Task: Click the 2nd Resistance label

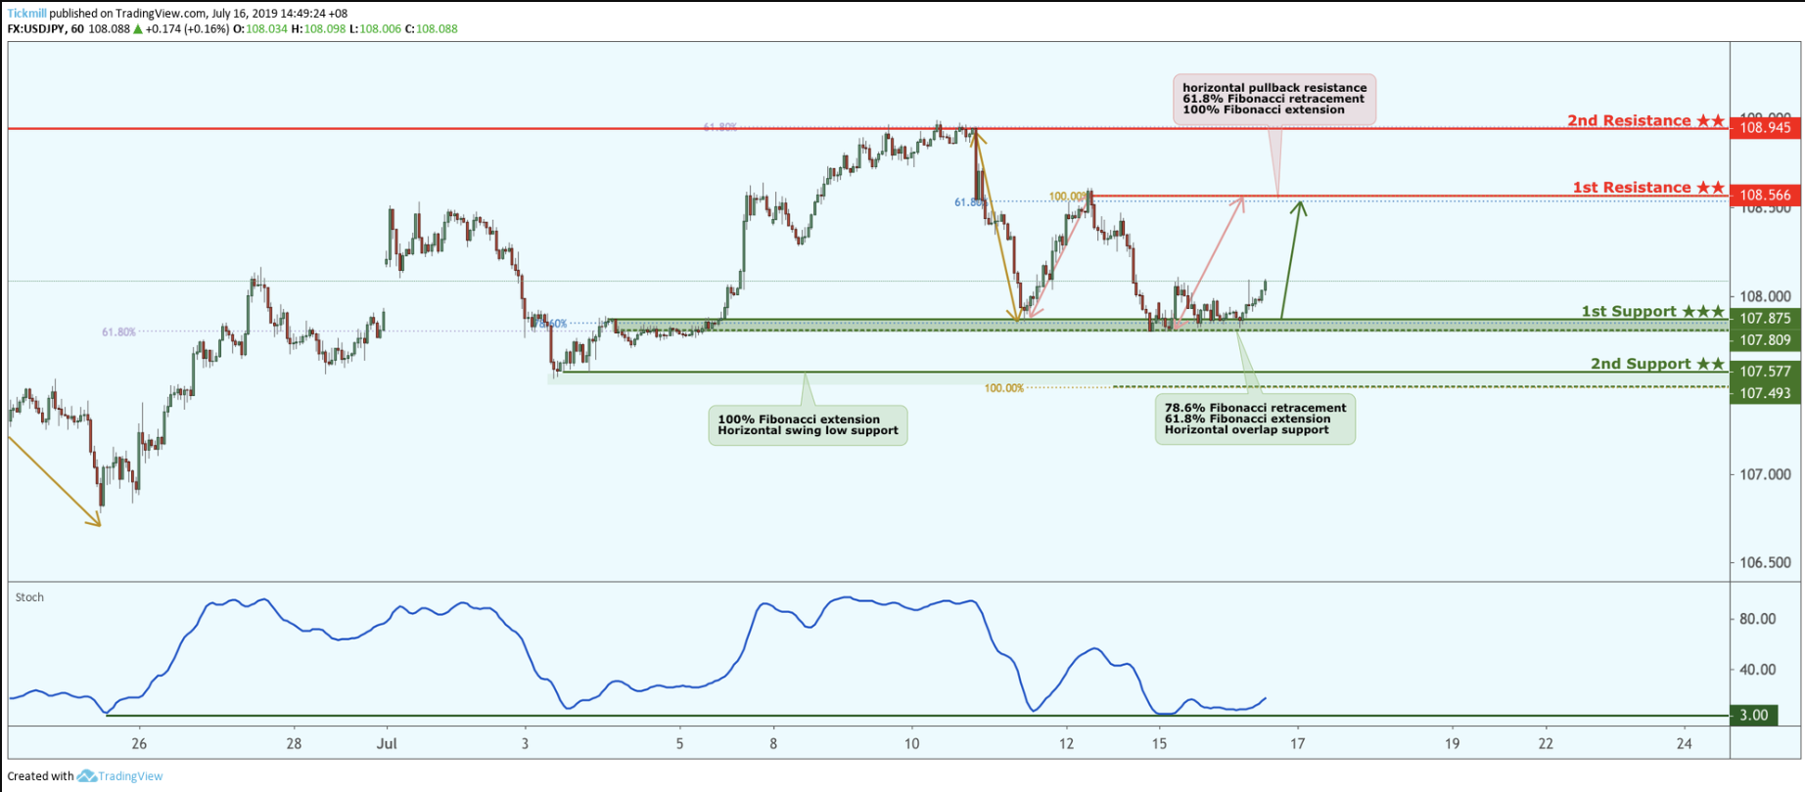Action: coord(1645,121)
